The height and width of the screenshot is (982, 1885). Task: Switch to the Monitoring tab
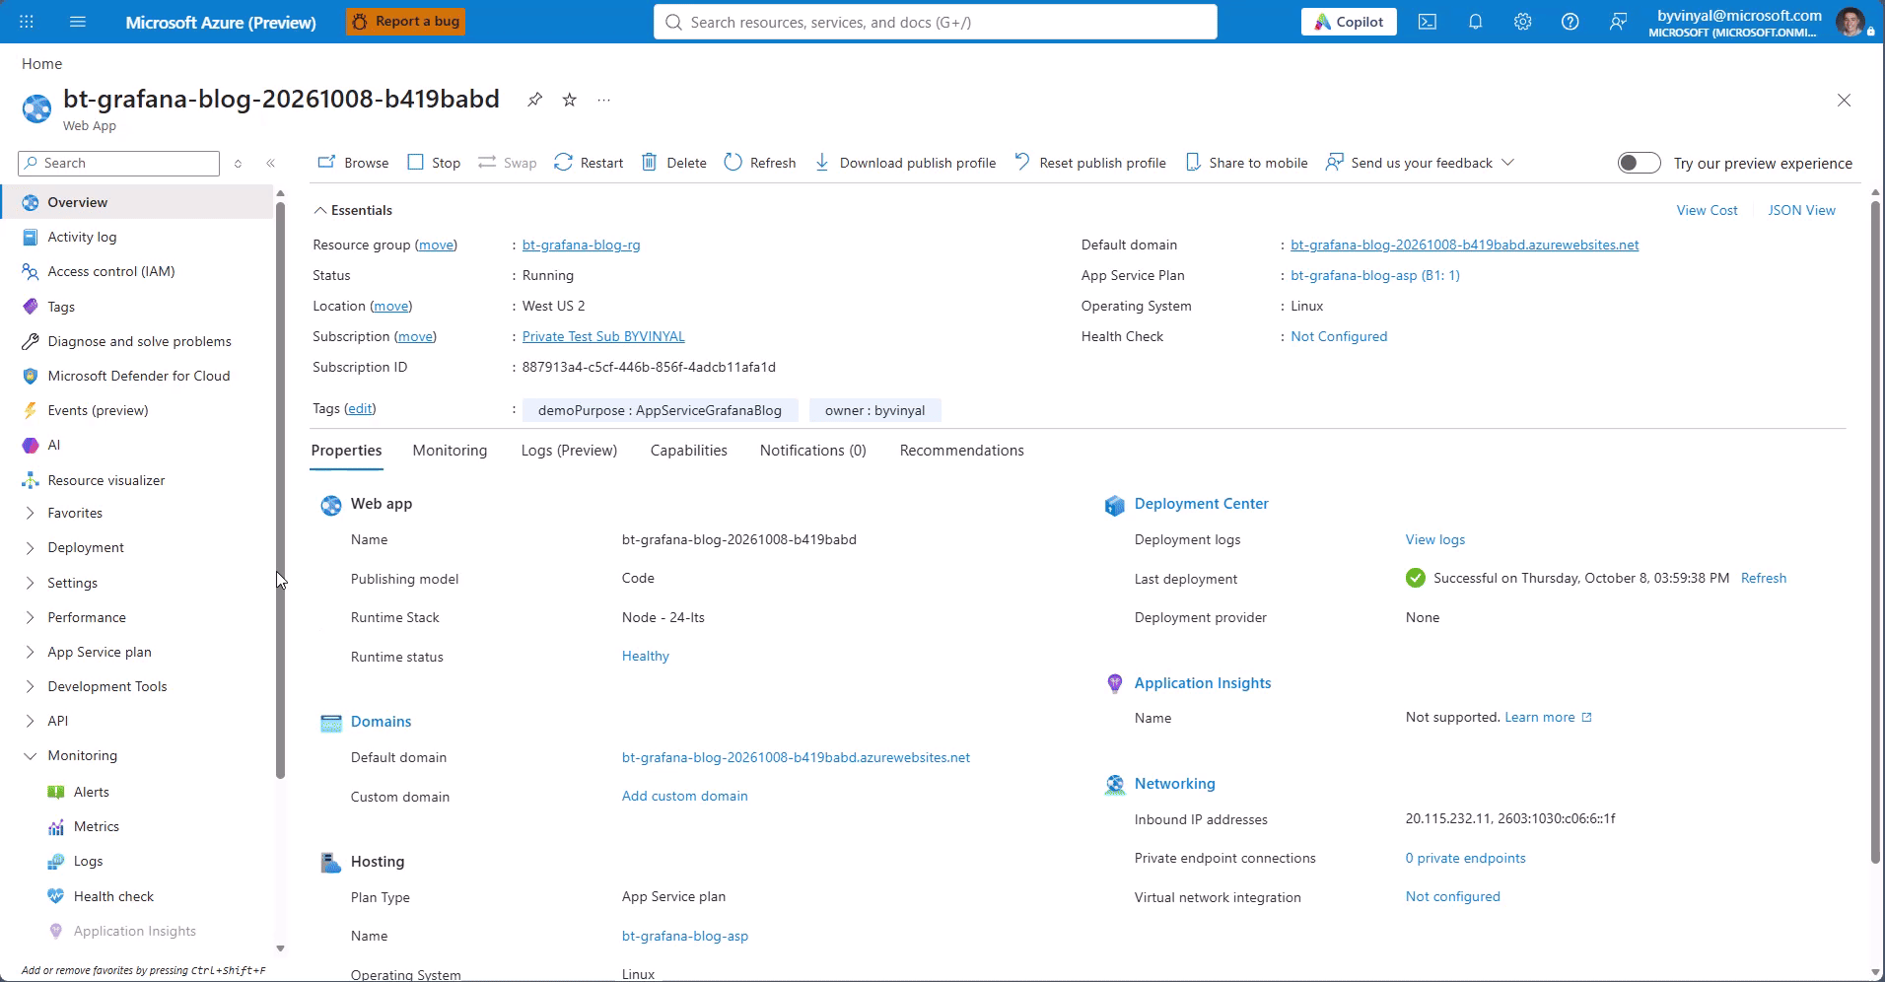tap(450, 451)
